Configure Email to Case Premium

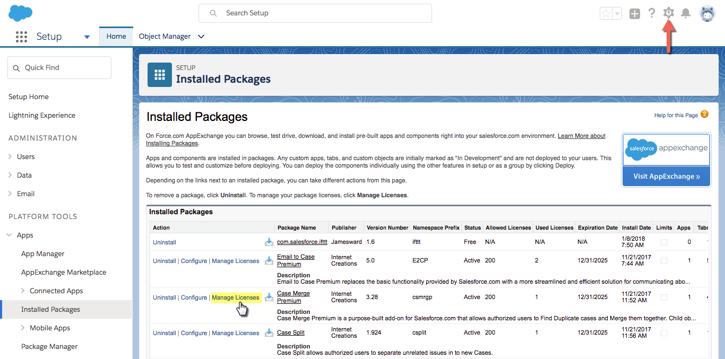pos(194,260)
